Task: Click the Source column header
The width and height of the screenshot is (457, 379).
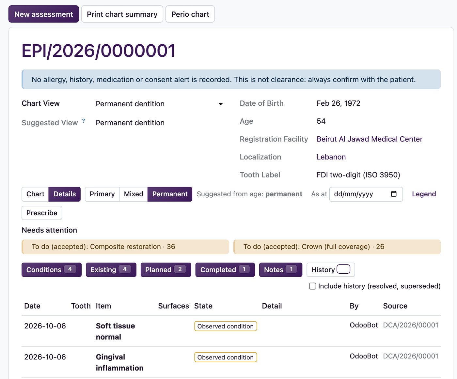Action: pos(395,306)
